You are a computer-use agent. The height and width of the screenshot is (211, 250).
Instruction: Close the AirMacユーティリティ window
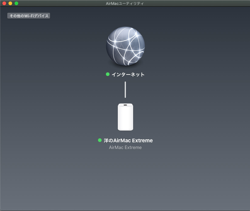click(x=4, y=3)
